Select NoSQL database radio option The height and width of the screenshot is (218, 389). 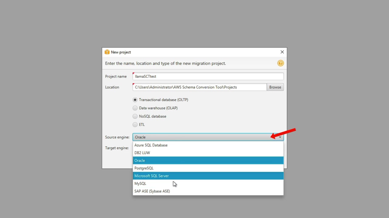point(135,116)
